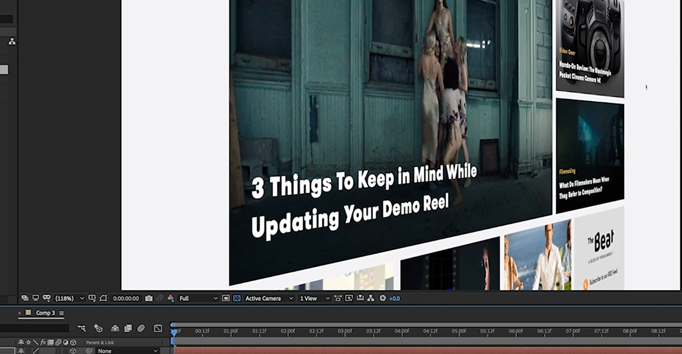Toggle the layer's shy switch
Screen dimensions: 682x354
pos(21,351)
